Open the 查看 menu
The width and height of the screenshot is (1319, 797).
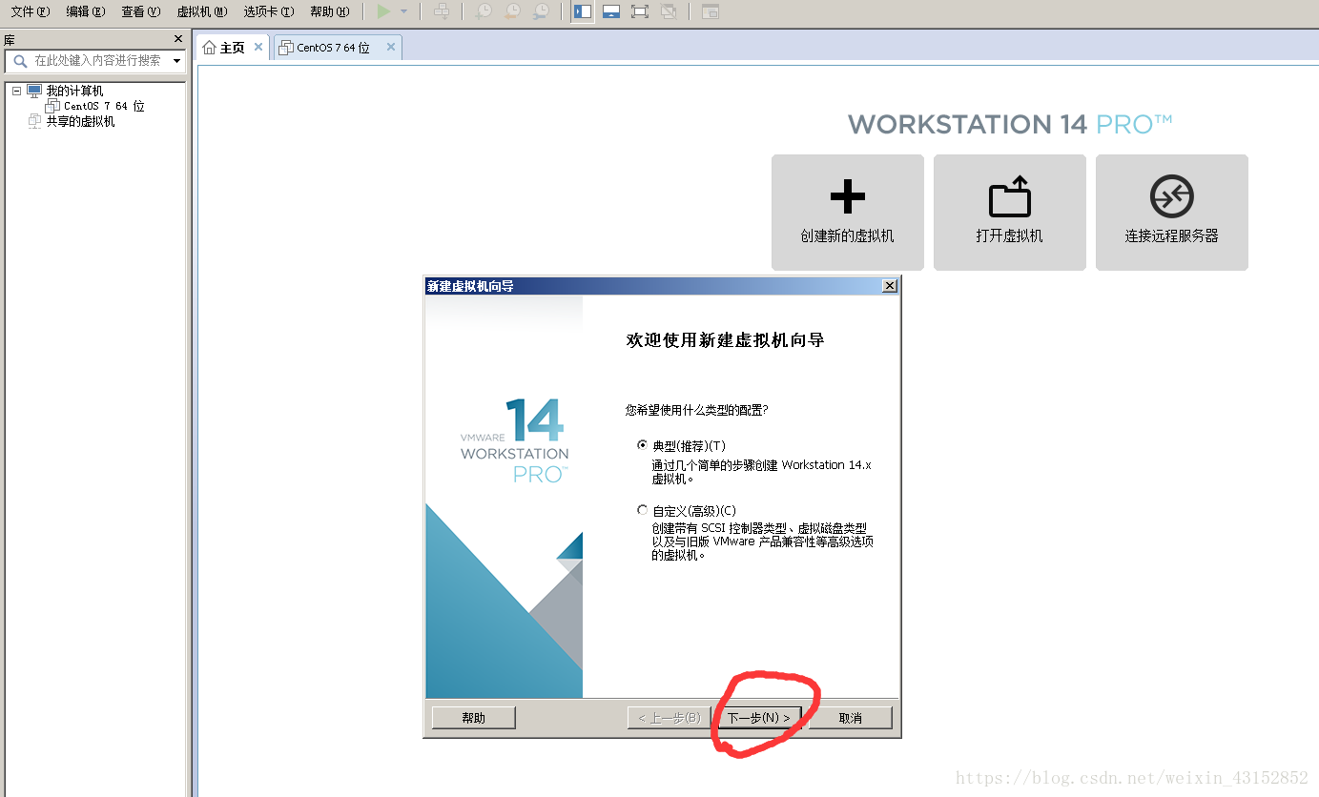[140, 11]
